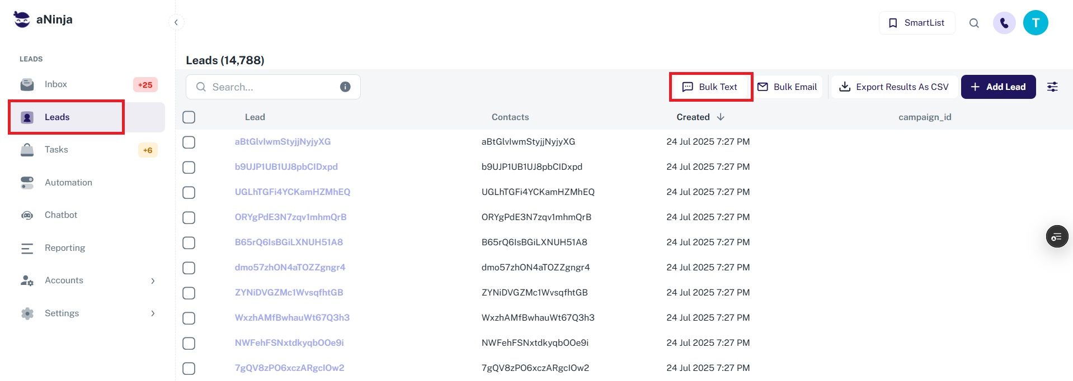Expand the Accounts submenu chevron
This screenshot has width=1073, height=381.
(x=153, y=281)
